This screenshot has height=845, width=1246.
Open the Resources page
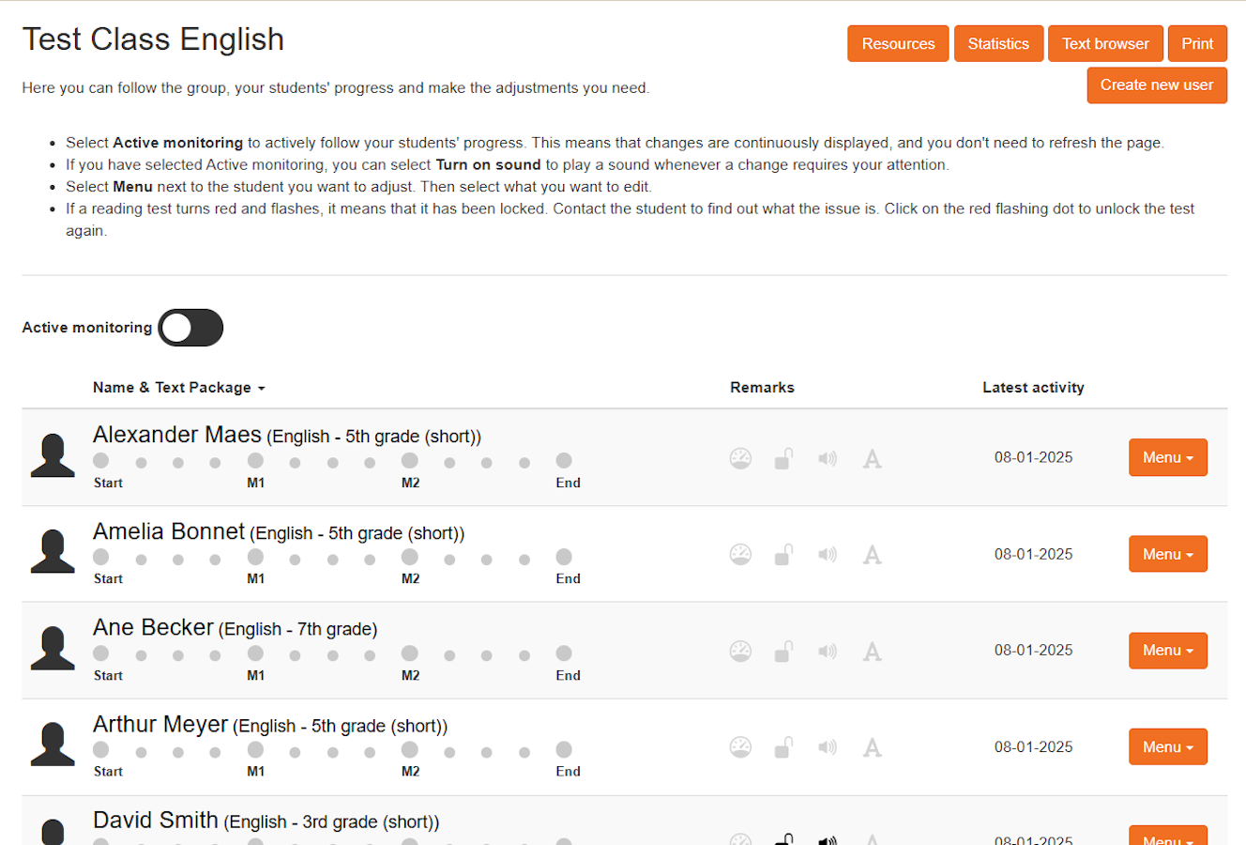click(x=898, y=44)
